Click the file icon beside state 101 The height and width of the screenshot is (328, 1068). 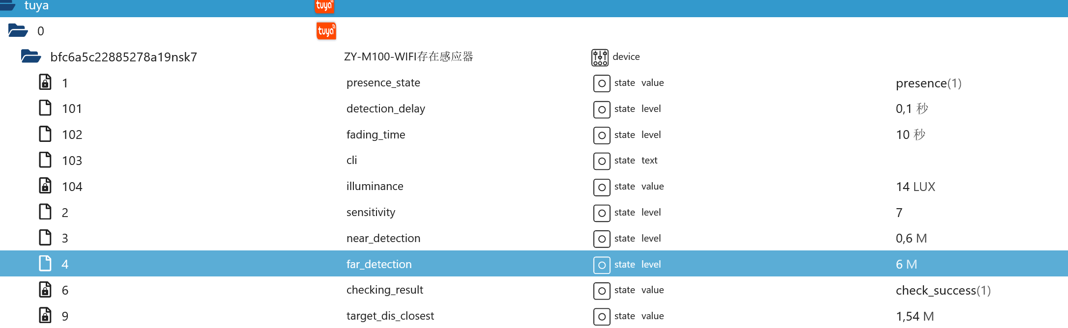[45, 108]
